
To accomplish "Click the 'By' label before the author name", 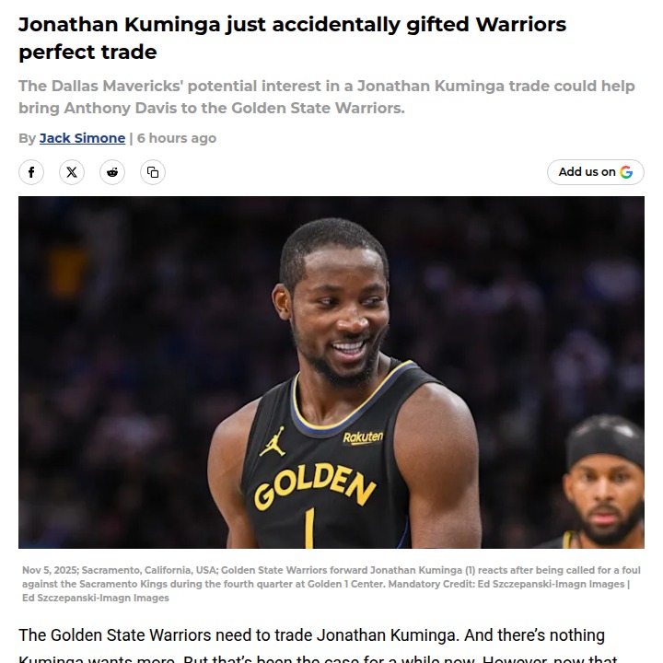I will coord(27,138).
